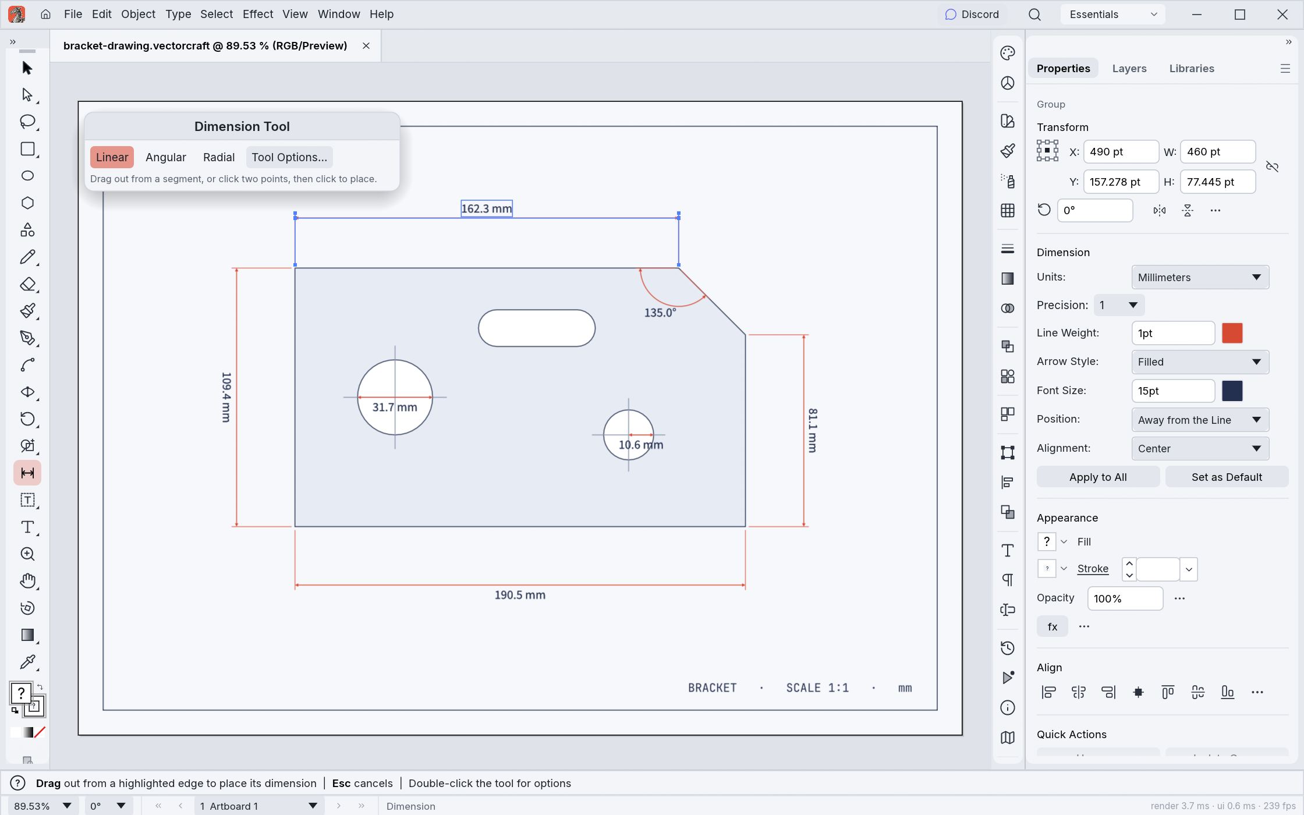Toggle constrain width and height proportions
The image size is (1304, 815).
point(1273,167)
